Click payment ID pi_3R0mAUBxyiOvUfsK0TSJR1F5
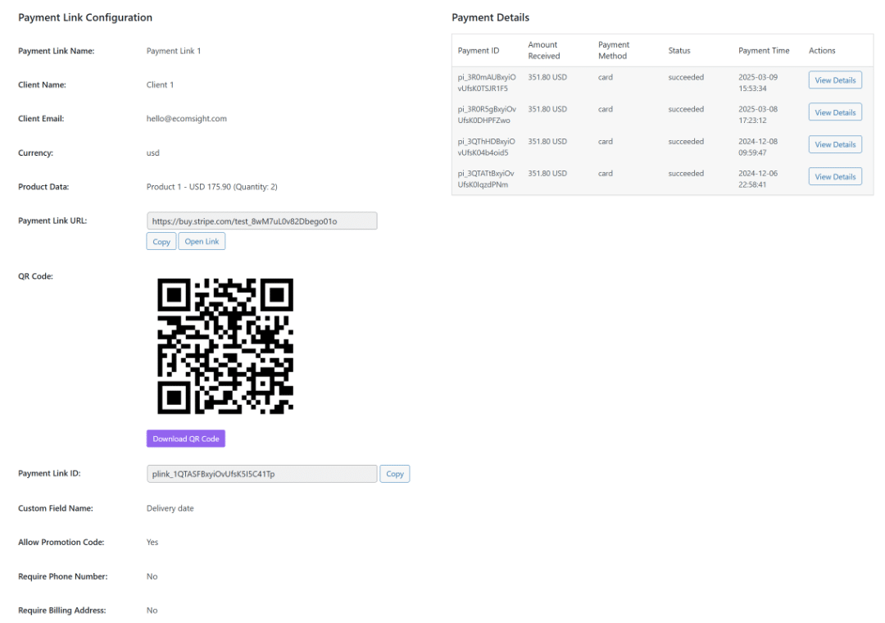 (x=487, y=83)
